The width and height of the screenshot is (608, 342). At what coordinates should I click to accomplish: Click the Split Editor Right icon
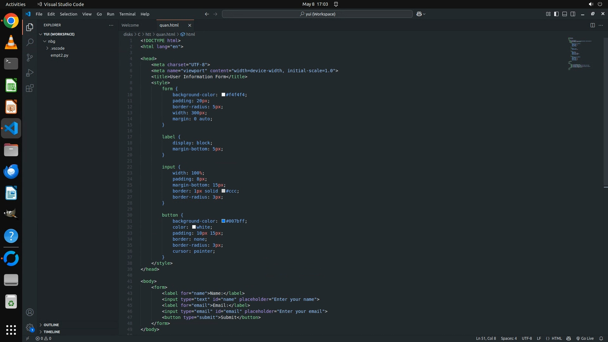pos(592,25)
